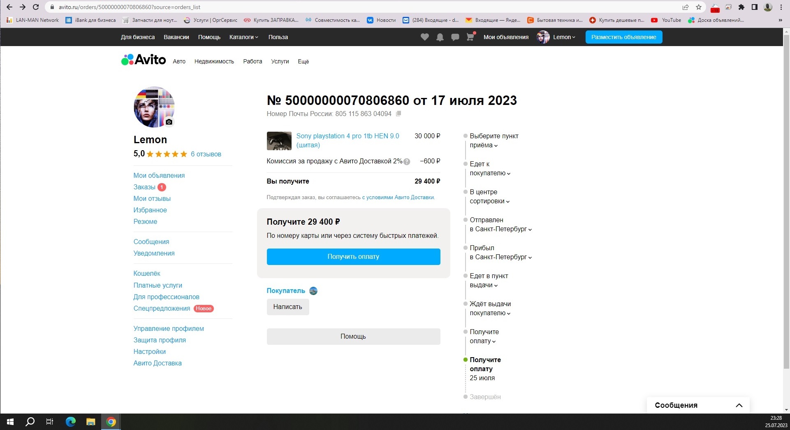Open Заказы in sidebar
This screenshot has width=790, height=430.
point(144,187)
